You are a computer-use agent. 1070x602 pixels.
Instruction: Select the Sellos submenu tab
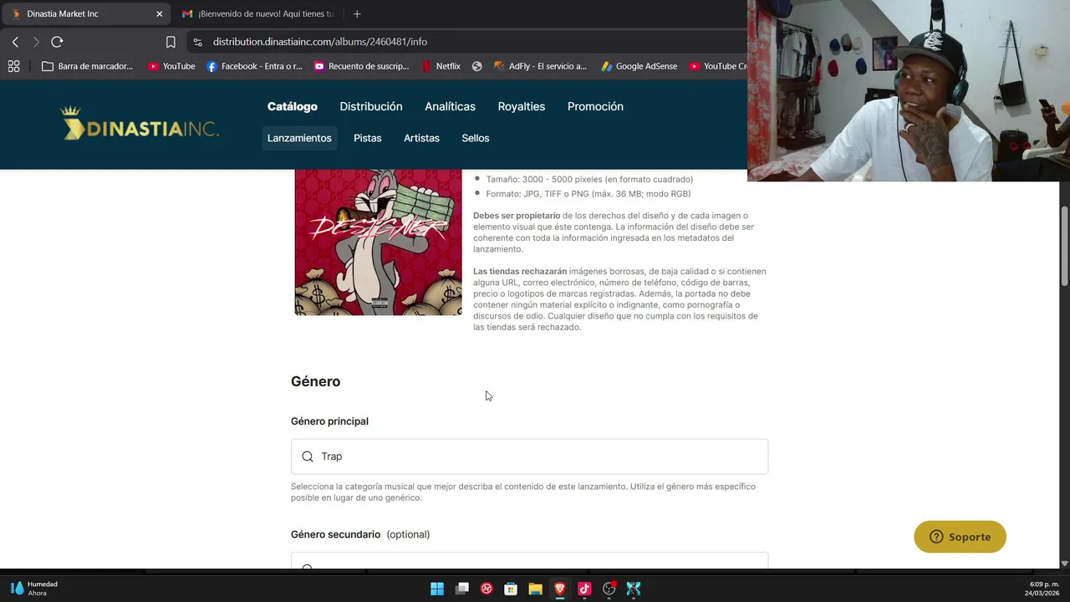tap(476, 138)
